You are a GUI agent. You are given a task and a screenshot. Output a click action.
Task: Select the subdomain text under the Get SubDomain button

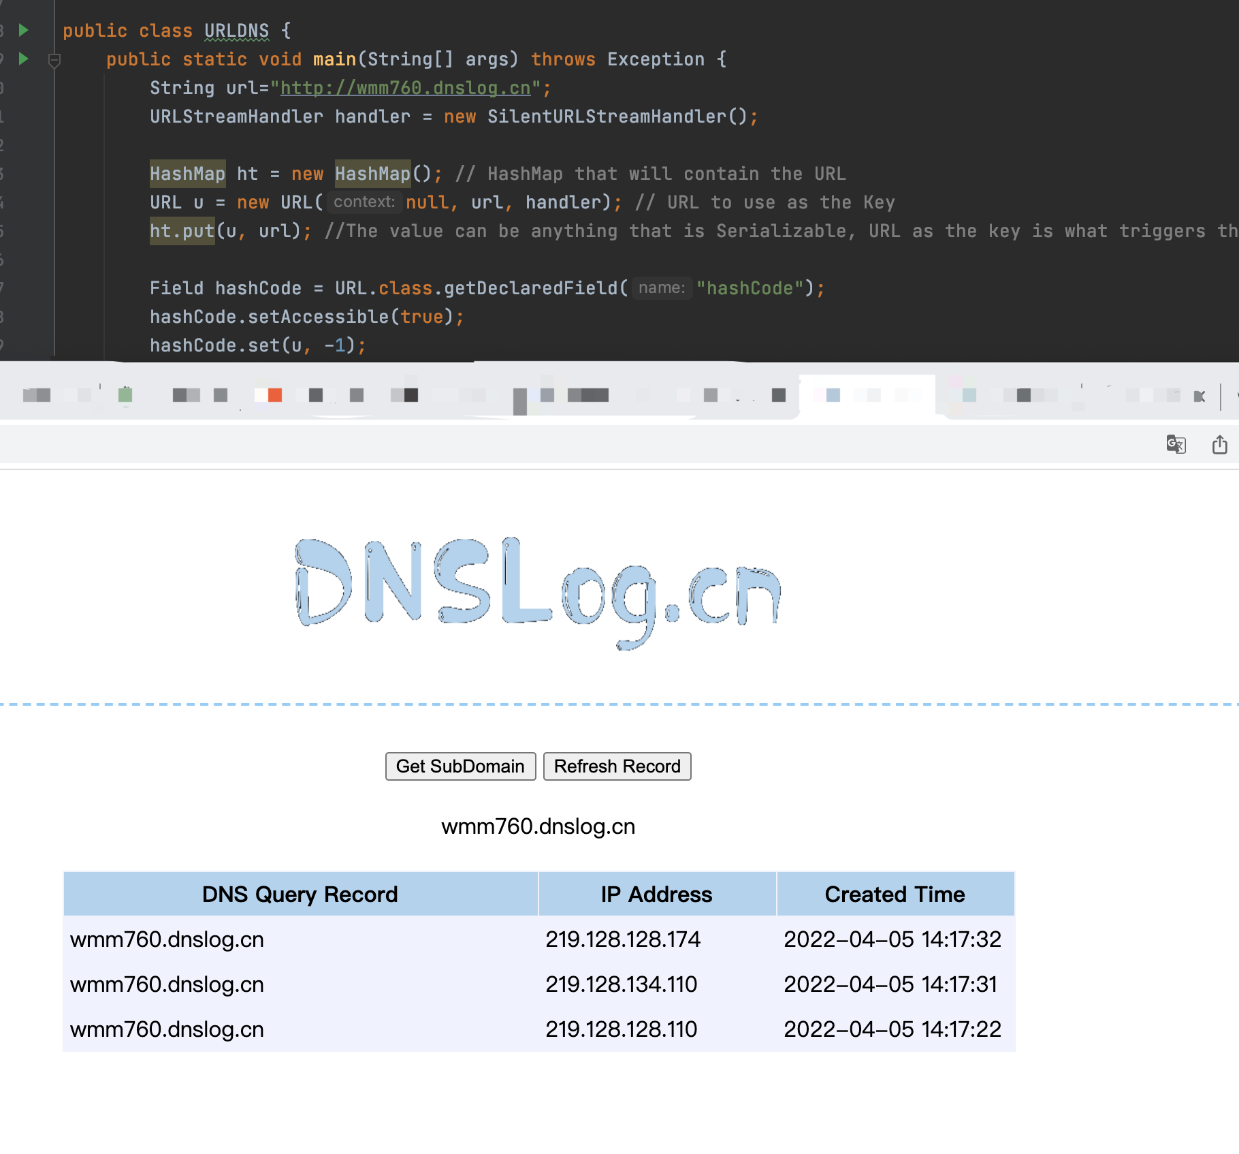538,826
